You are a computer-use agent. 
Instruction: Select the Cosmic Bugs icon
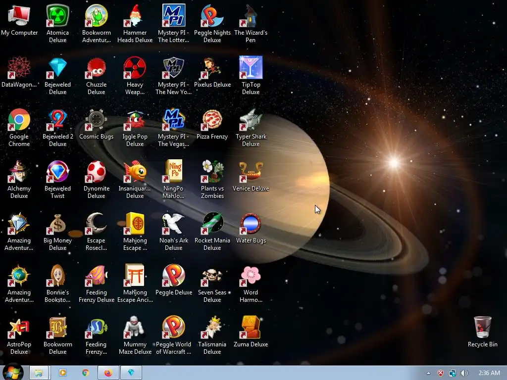[x=97, y=120]
